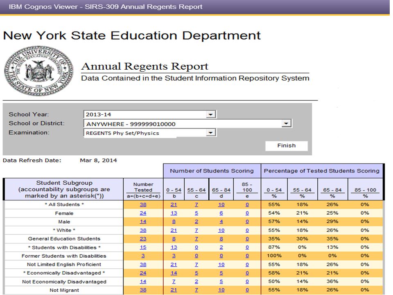Screen dimensions: 393x295
Task: Click Male 65-84 count 4
Action: click(x=221, y=222)
